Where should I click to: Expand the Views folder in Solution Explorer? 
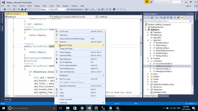pyautogui.click(x=148, y=82)
